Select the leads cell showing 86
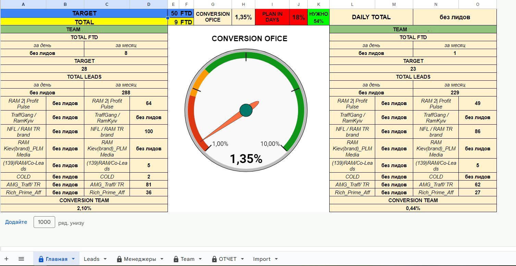 478,131
